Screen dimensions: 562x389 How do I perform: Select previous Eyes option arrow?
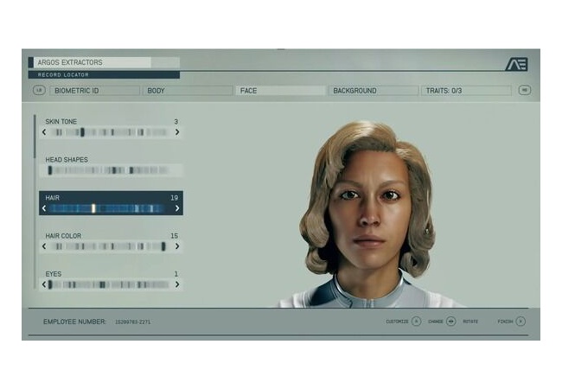(44, 284)
